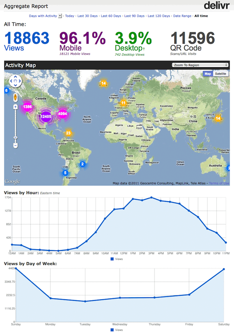Click the Saturday data point

pyautogui.click(x=224, y=269)
